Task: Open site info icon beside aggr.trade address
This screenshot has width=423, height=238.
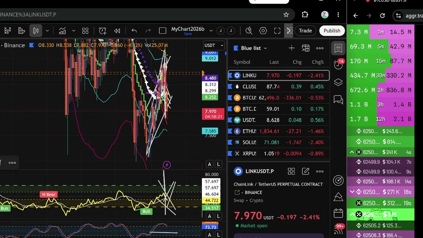Action: click(x=399, y=16)
